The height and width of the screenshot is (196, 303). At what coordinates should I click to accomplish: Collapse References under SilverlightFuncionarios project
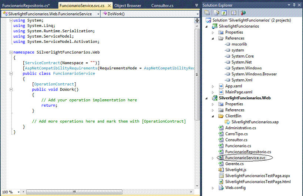click(213, 38)
